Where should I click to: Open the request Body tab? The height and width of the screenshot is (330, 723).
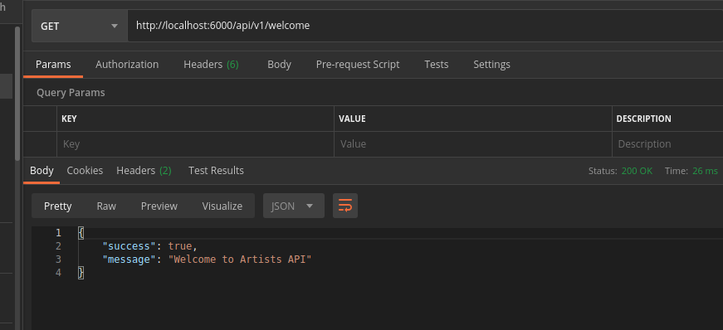[279, 65]
